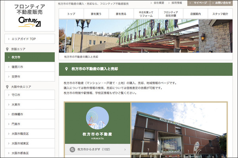Click the pin icon in the green heading

pyautogui.click(x=66, y=69)
